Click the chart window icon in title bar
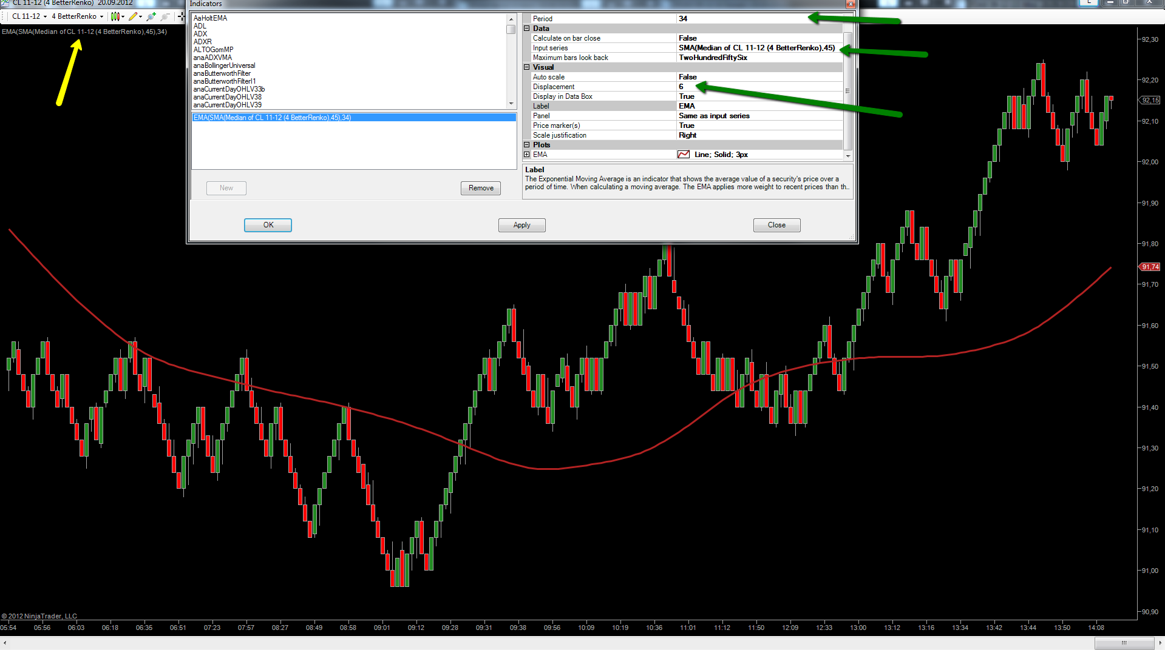Screen dimensions: 1165x650 [x=5, y=3]
